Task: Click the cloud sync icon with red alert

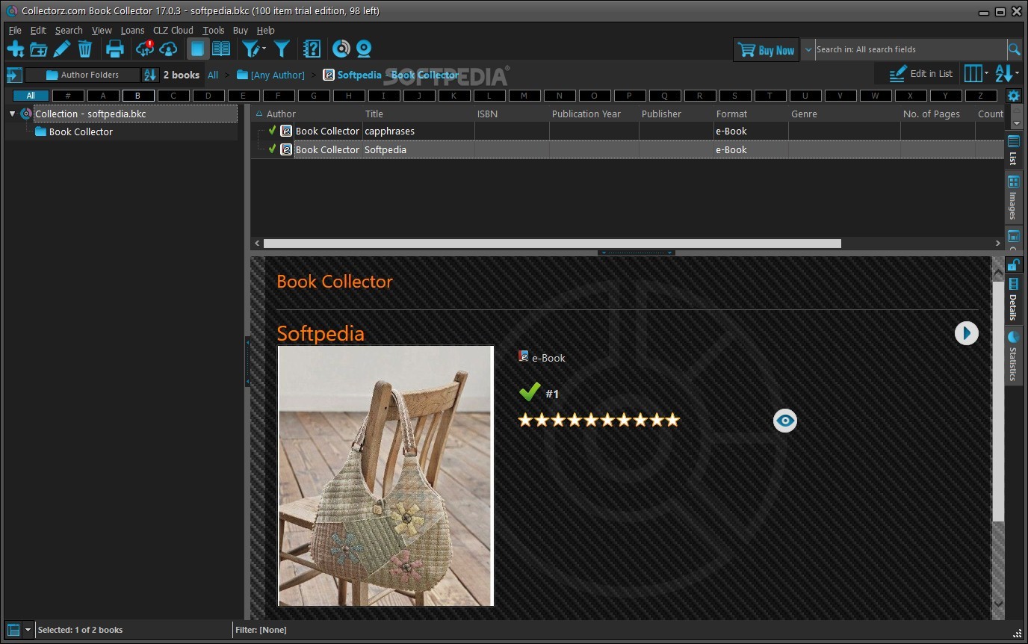Action: [x=145, y=49]
